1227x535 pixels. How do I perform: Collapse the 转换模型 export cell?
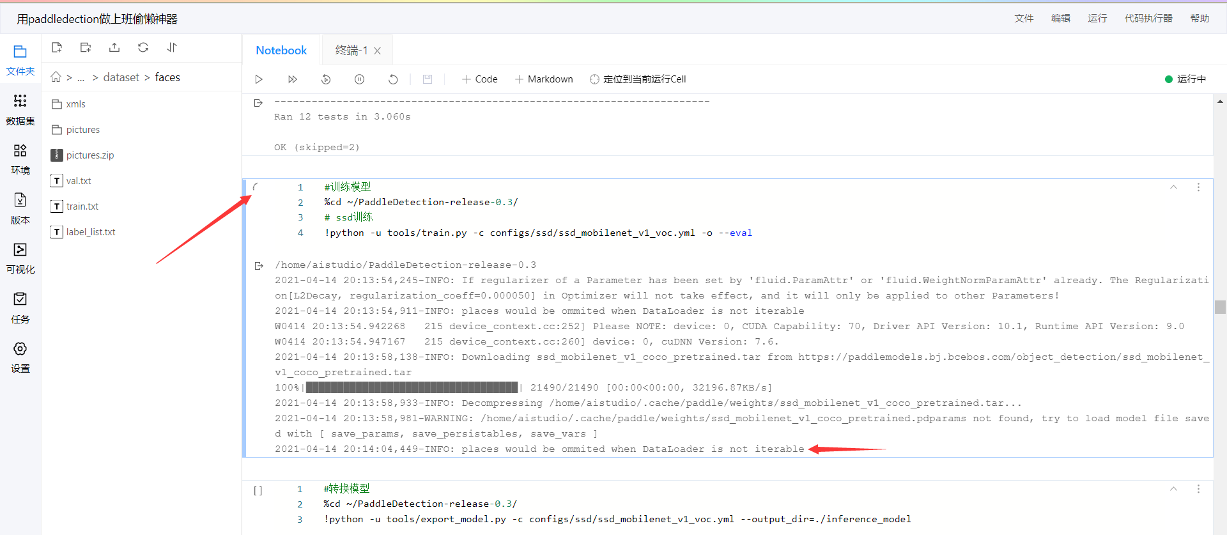pos(1173,489)
